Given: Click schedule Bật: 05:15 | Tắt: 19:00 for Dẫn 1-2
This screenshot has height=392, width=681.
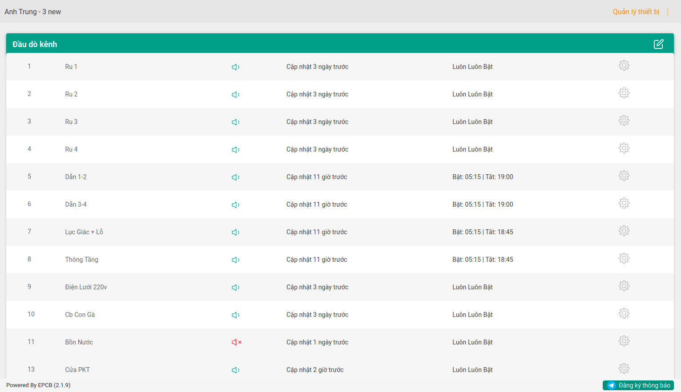Looking at the screenshot, I should (483, 177).
